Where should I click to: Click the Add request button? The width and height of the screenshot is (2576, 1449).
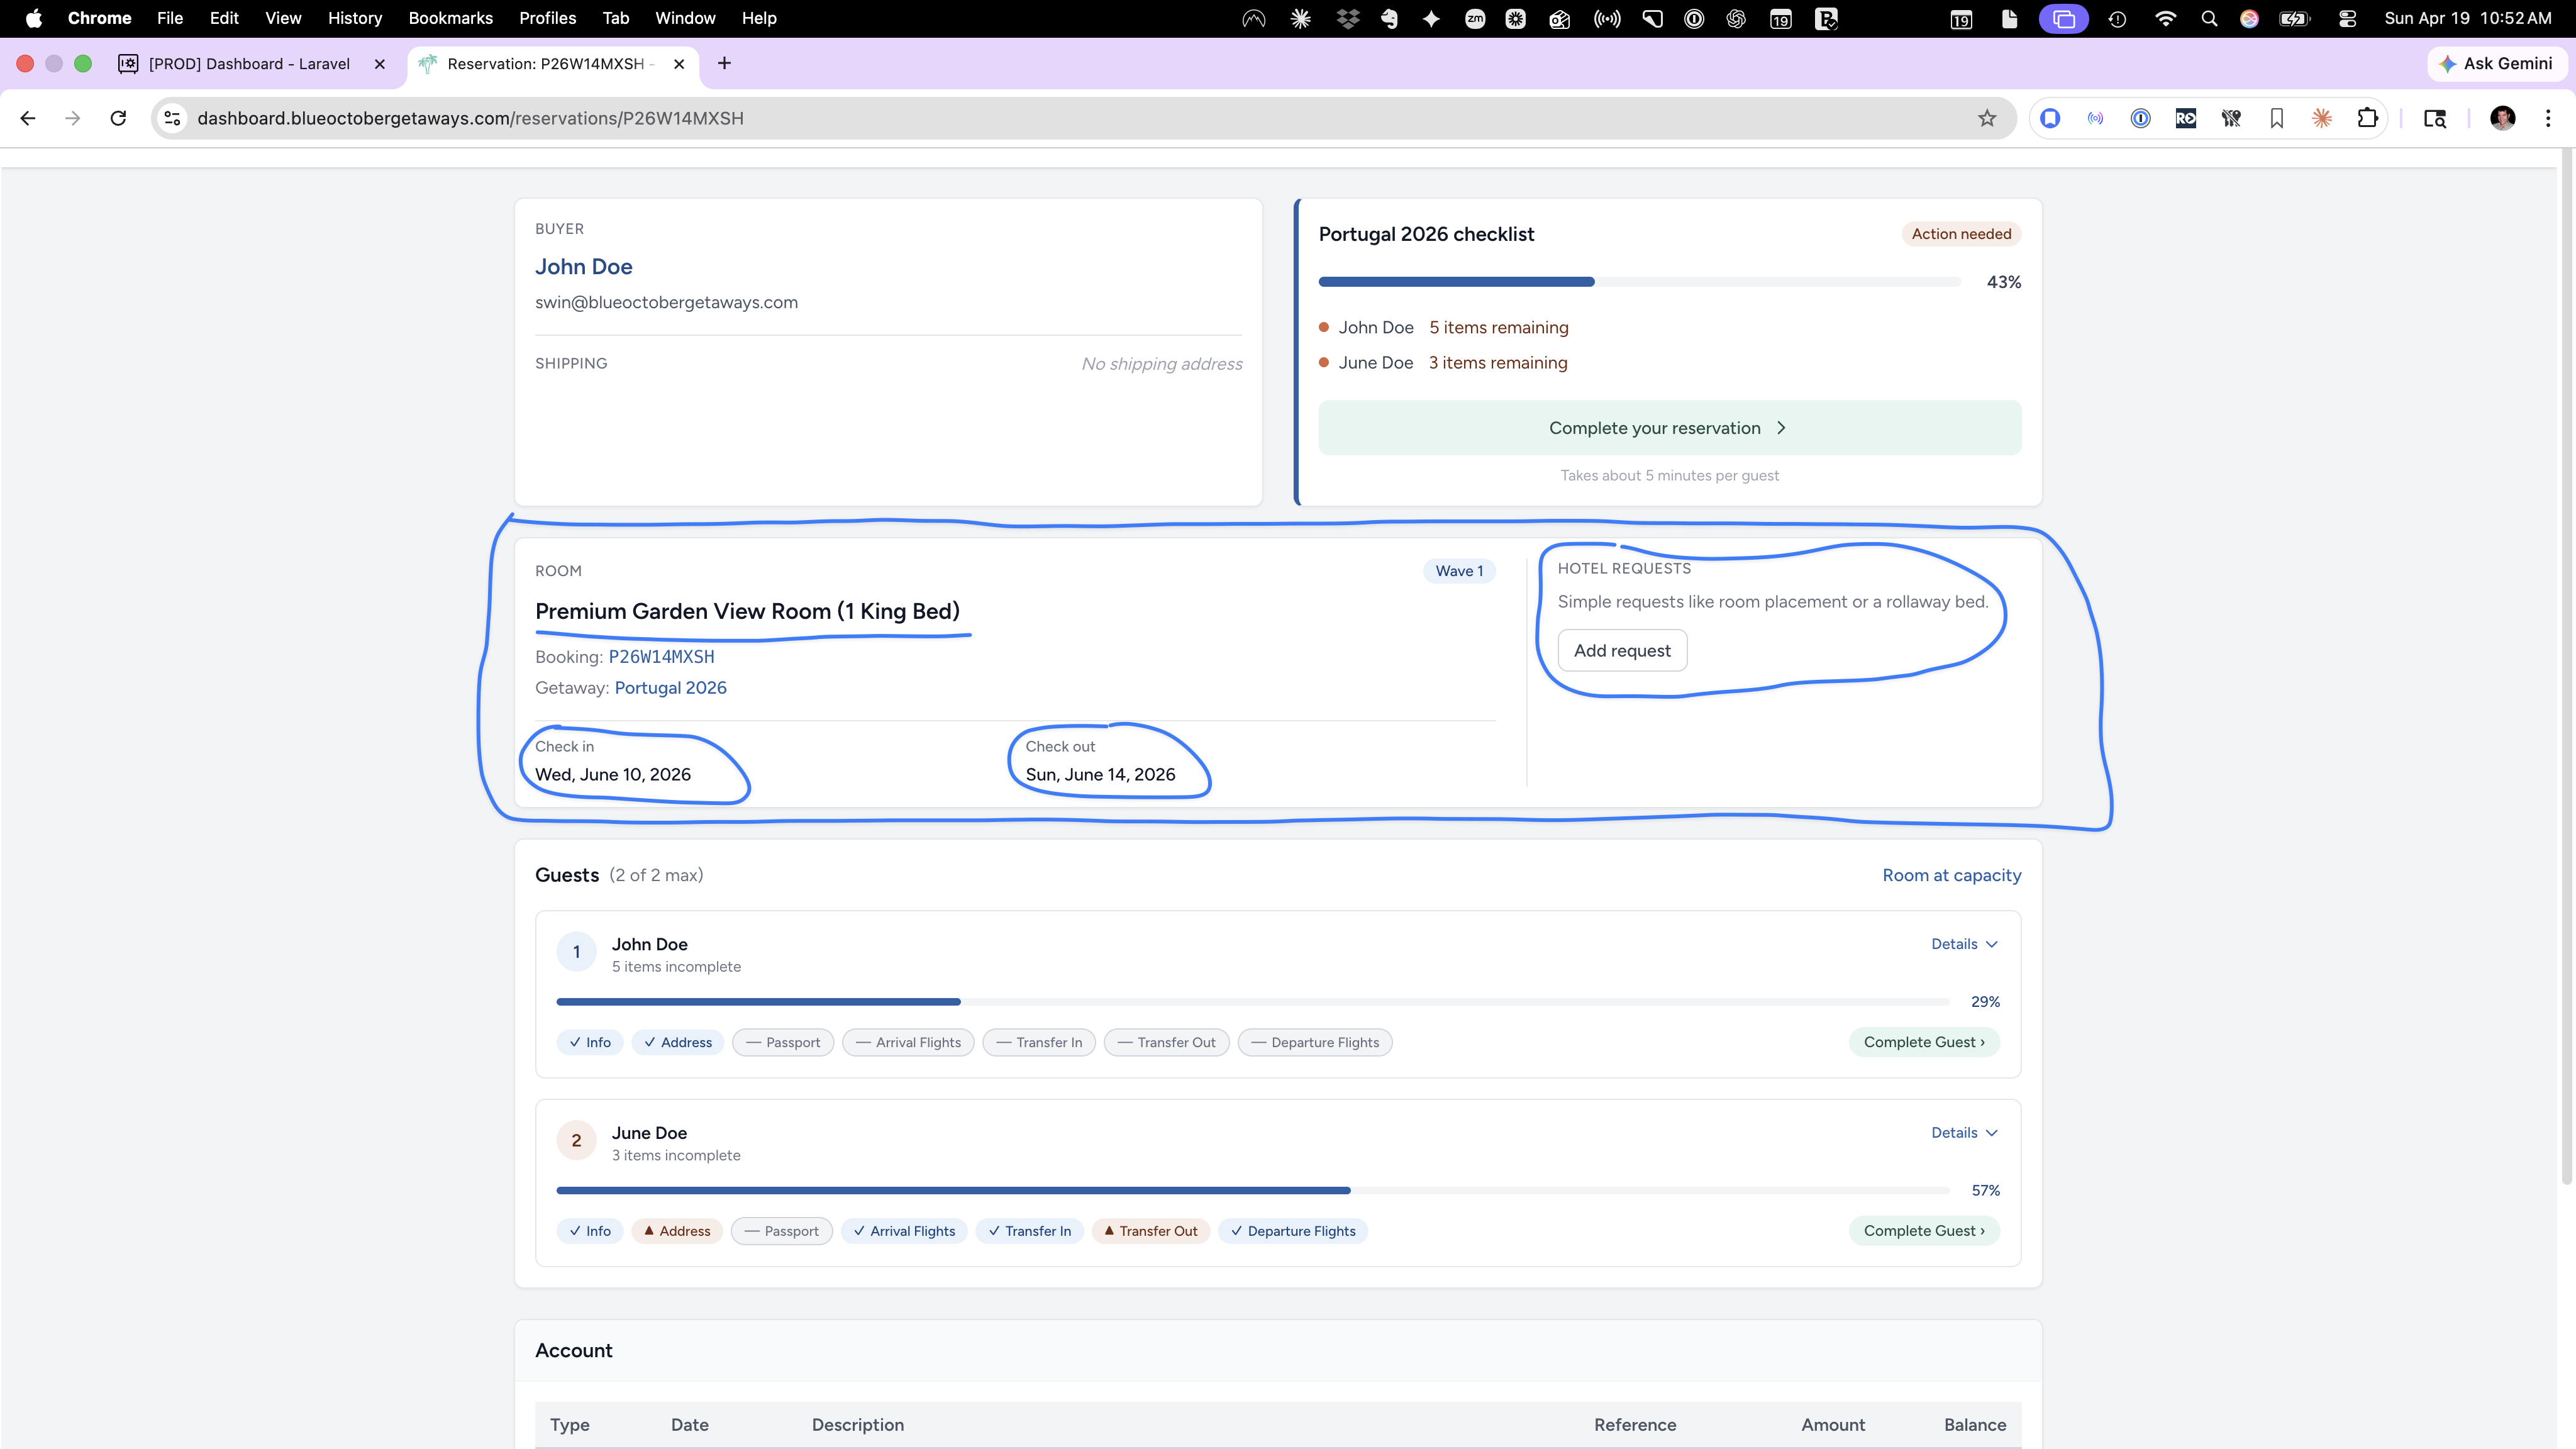tap(1622, 651)
